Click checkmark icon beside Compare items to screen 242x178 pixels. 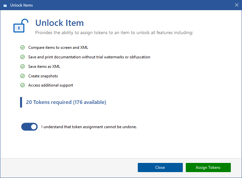[22, 48]
